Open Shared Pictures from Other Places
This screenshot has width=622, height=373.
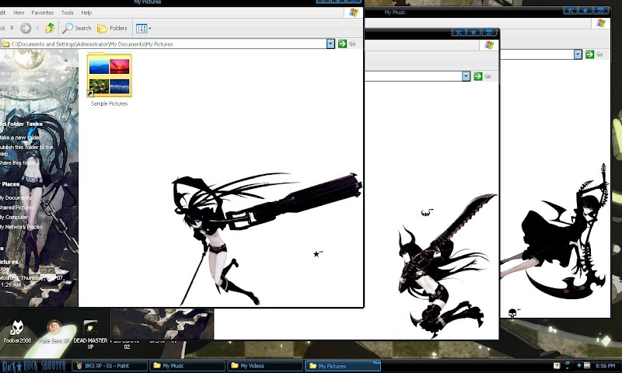pyautogui.click(x=17, y=207)
